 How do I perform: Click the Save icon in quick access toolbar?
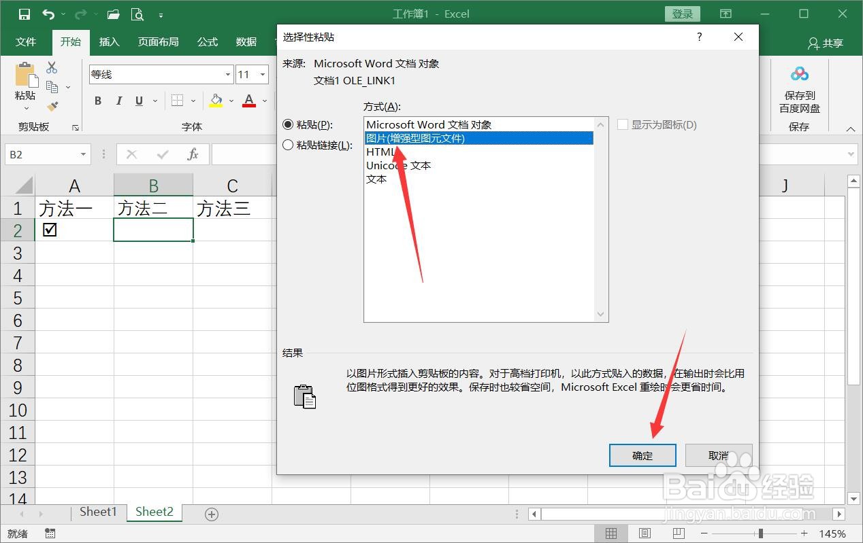click(x=25, y=14)
